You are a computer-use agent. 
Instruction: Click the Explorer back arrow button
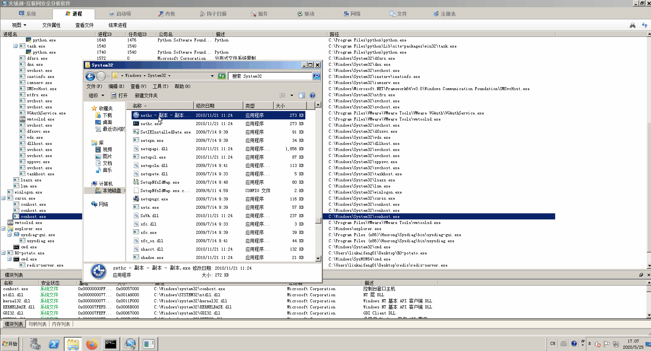point(90,76)
